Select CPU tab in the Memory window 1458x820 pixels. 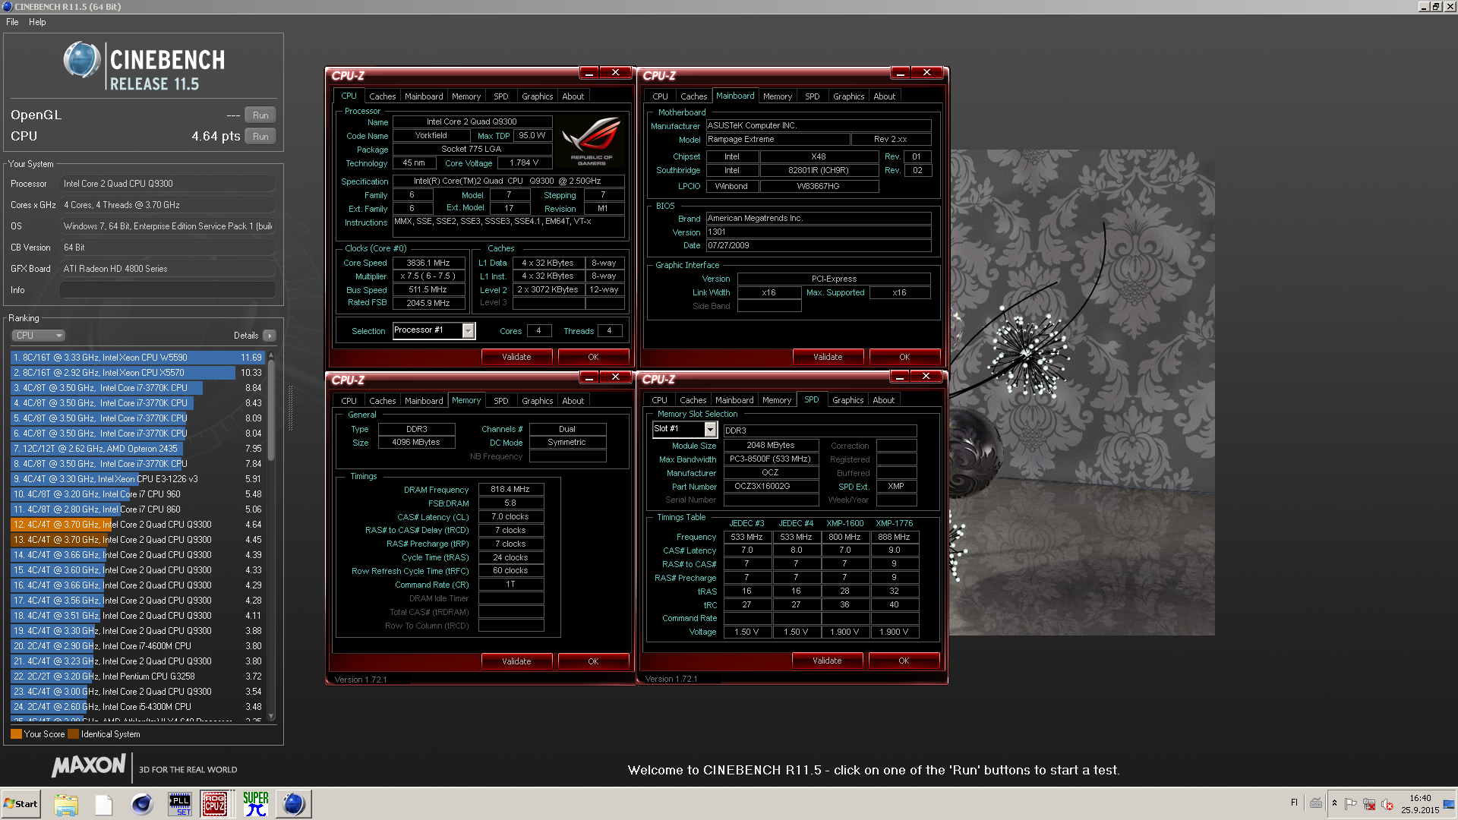tap(349, 401)
